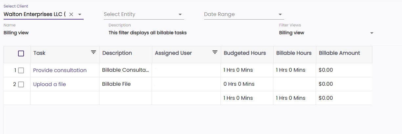Click the Billable Amount column header

coord(339,53)
